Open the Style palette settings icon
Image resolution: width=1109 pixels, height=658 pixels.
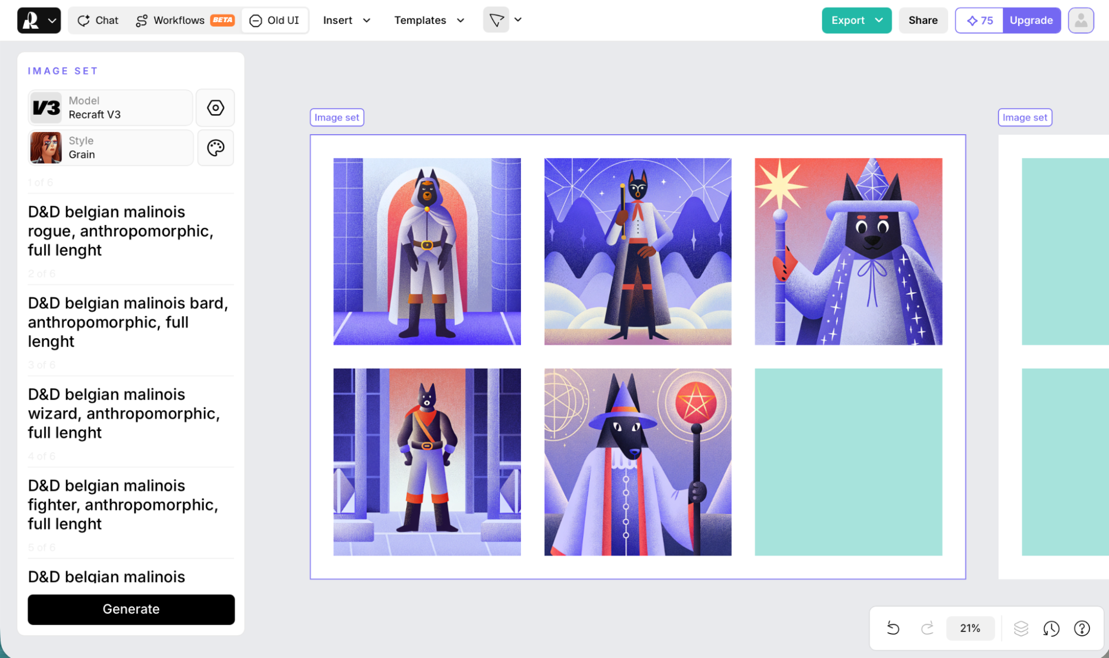(215, 147)
